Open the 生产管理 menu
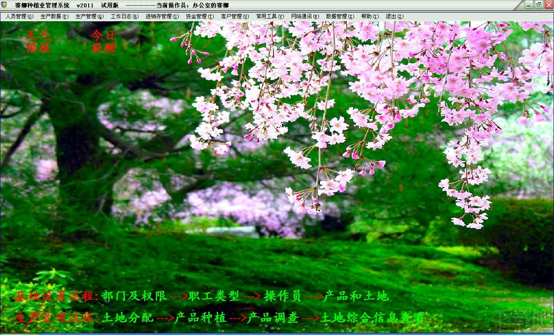The width and height of the screenshot is (554, 335). tap(90, 16)
